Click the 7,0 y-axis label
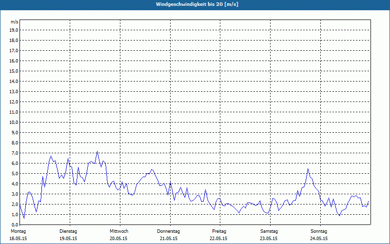The image size is (390, 244). 15,153
